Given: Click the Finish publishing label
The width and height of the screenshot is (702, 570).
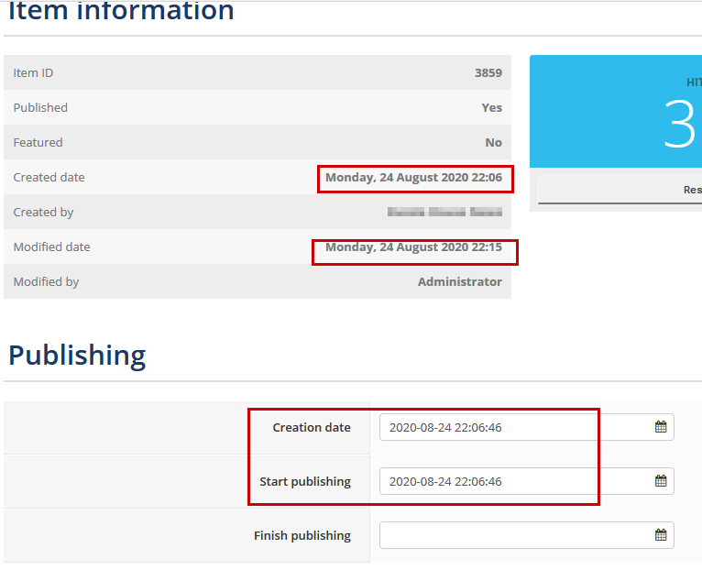Looking at the screenshot, I should (302, 535).
